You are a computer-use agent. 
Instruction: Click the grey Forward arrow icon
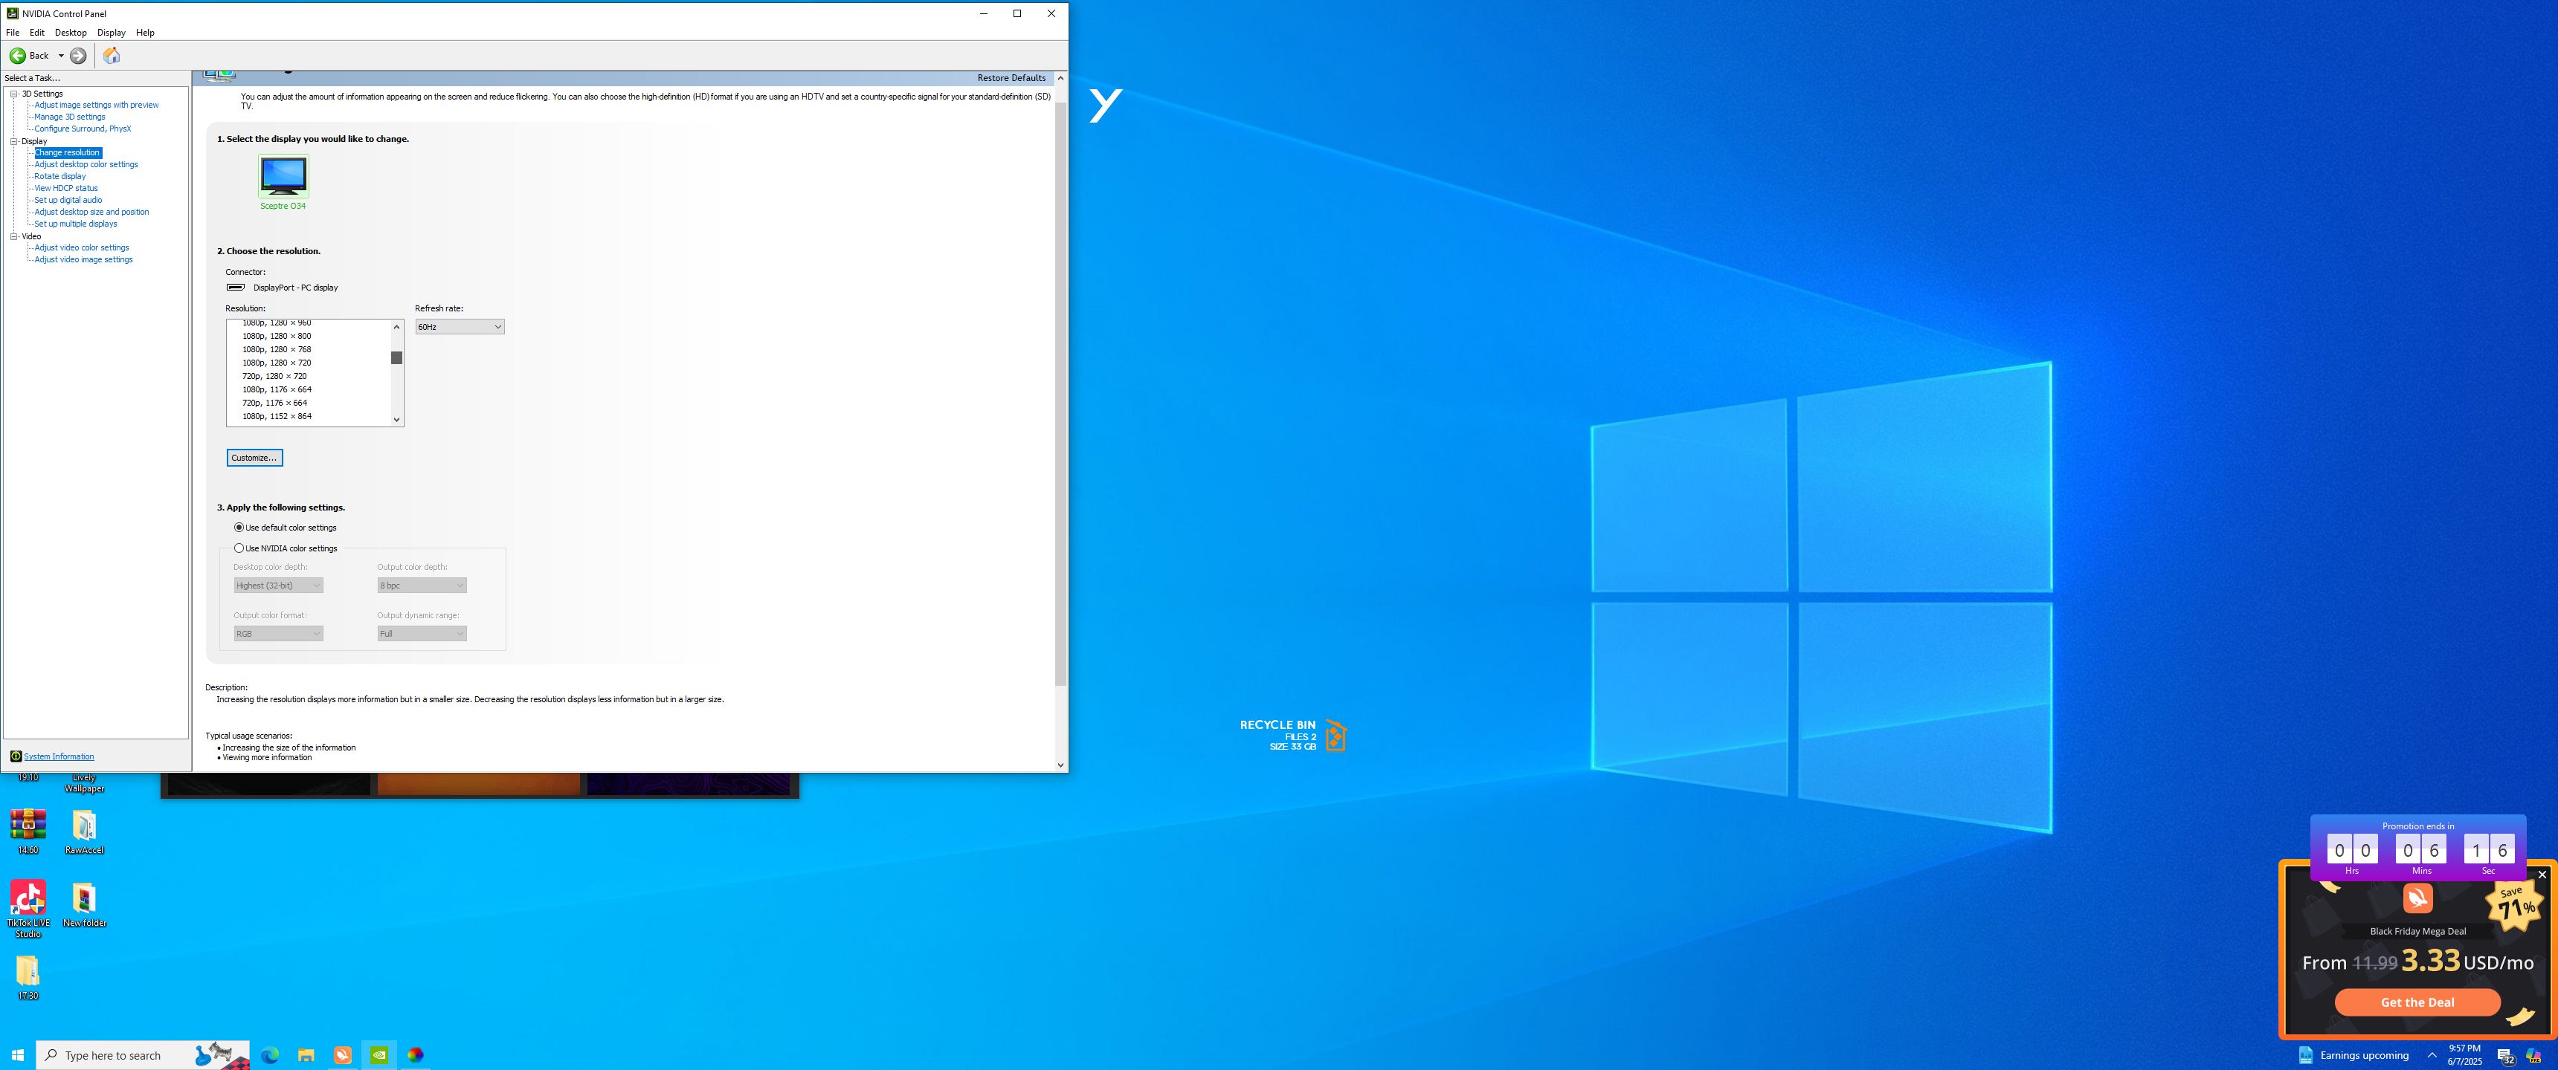[x=78, y=56]
